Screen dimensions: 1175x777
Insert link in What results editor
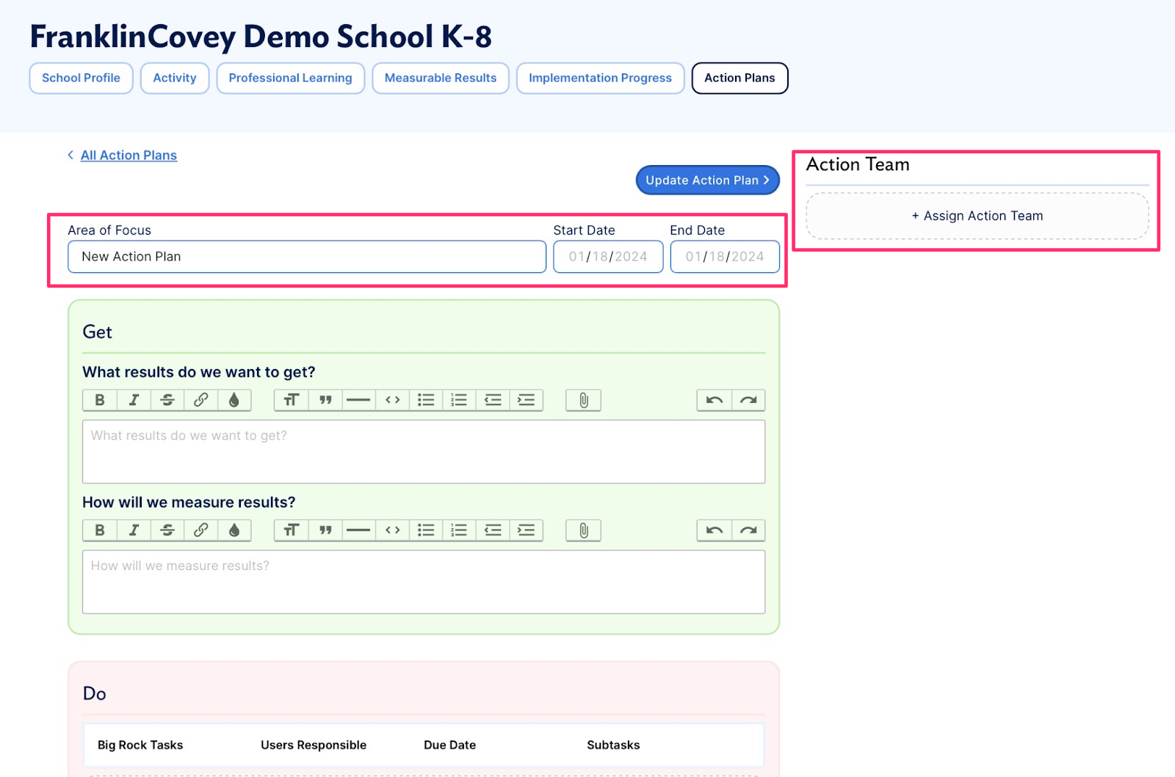(200, 400)
